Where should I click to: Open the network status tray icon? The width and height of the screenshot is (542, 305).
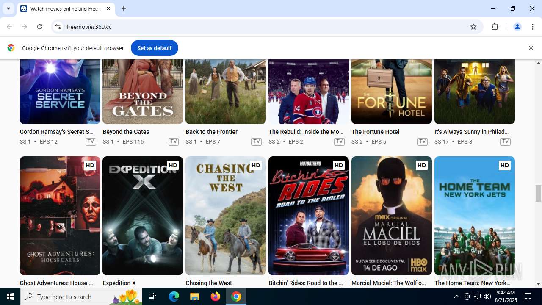pyautogui.click(x=477, y=297)
